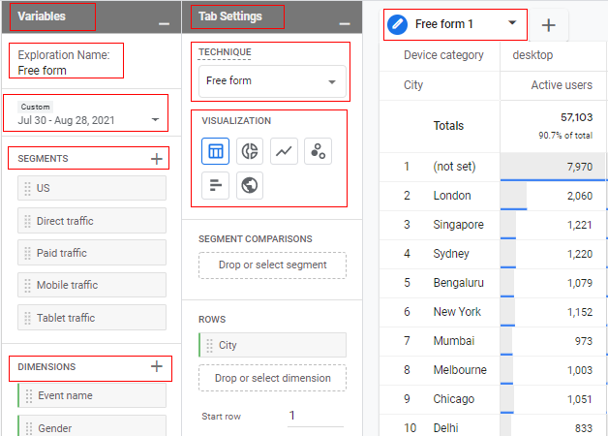The height and width of the screenshot is (436, 608).
Task: Click the pencil icon on Free form 1 tab
Action: click(x=398, y=24)
